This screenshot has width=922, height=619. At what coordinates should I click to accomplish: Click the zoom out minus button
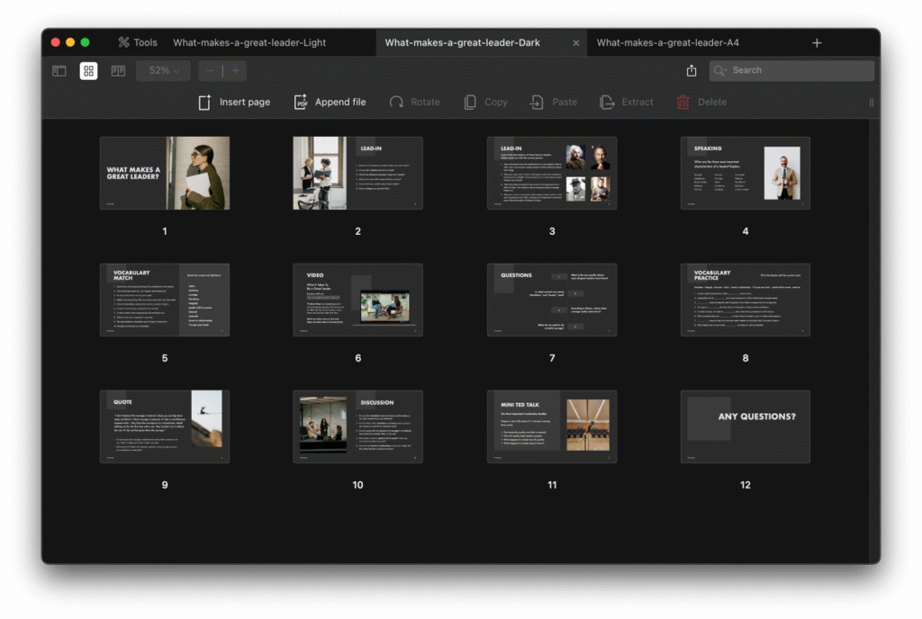point(210,71)
